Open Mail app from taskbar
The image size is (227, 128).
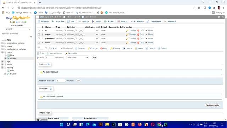click(94, 124)
